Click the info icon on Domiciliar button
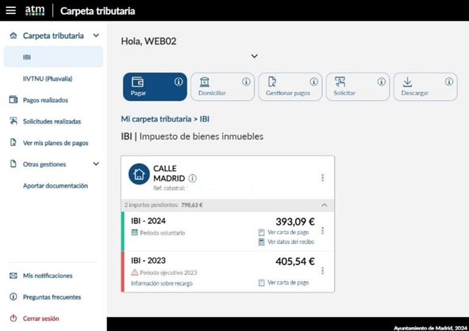The height and width of the screenshot is (331, 469). (246, 81)
